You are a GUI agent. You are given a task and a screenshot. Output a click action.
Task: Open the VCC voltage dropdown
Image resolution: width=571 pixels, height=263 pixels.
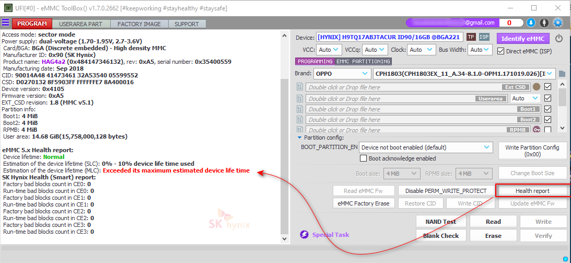(x=329, y=50)
